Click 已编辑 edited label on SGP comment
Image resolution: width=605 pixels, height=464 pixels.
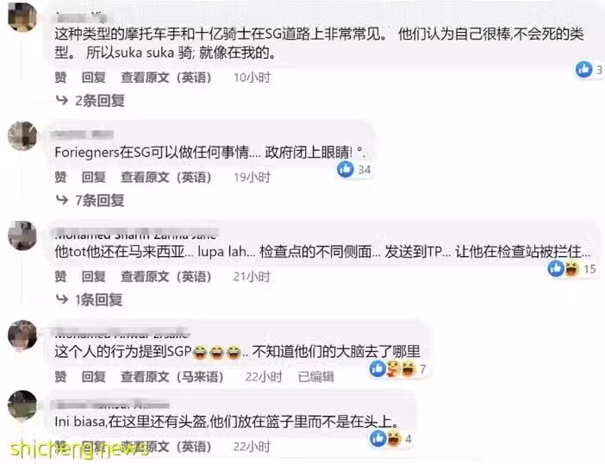[x=316, y=376]
